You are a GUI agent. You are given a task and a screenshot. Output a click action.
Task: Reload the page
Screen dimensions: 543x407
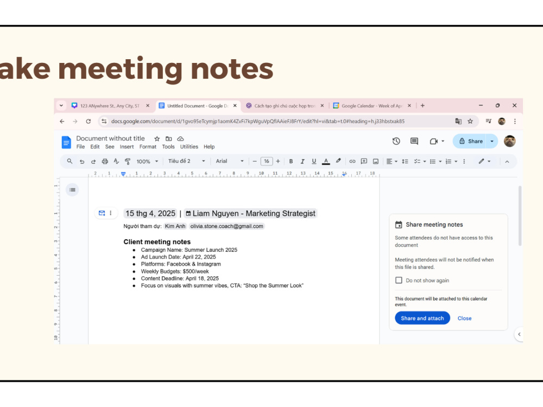pyautogui.click(x=89, y=121)
